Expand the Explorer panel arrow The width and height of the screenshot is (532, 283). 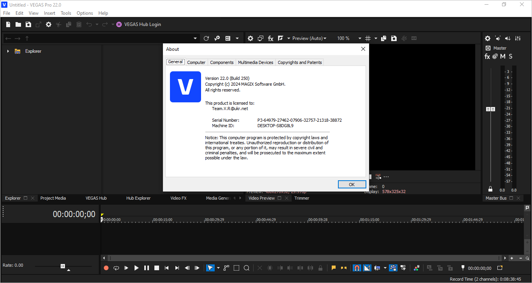[x=8, y=51]
